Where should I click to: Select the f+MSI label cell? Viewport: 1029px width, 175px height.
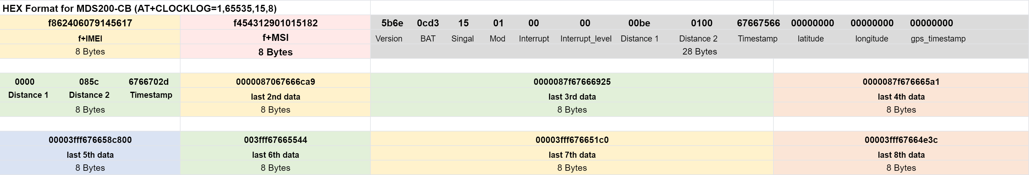(x=275, y=37)
